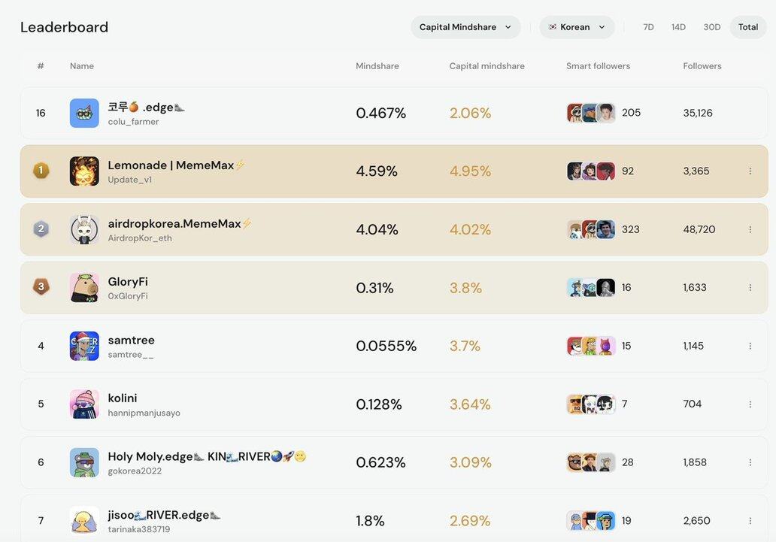Open the samtree profile name
The image size is (776, 542).
coord(131,340)
